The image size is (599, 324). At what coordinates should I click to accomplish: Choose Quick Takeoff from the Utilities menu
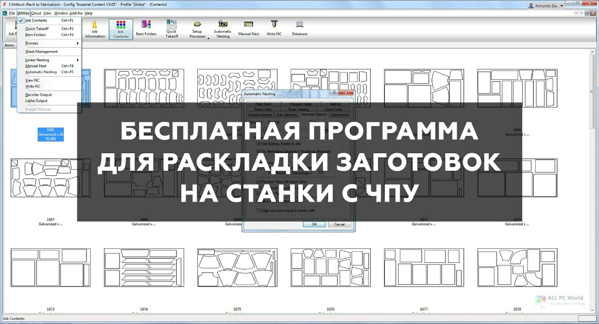(49, 29)
